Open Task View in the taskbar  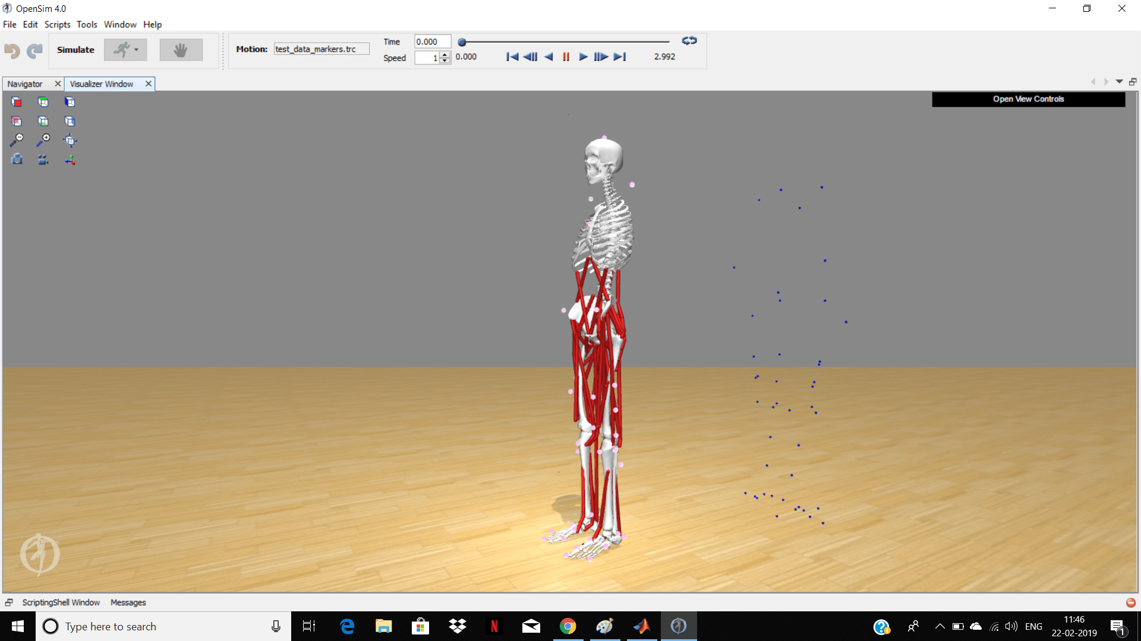tap(309, 626)
